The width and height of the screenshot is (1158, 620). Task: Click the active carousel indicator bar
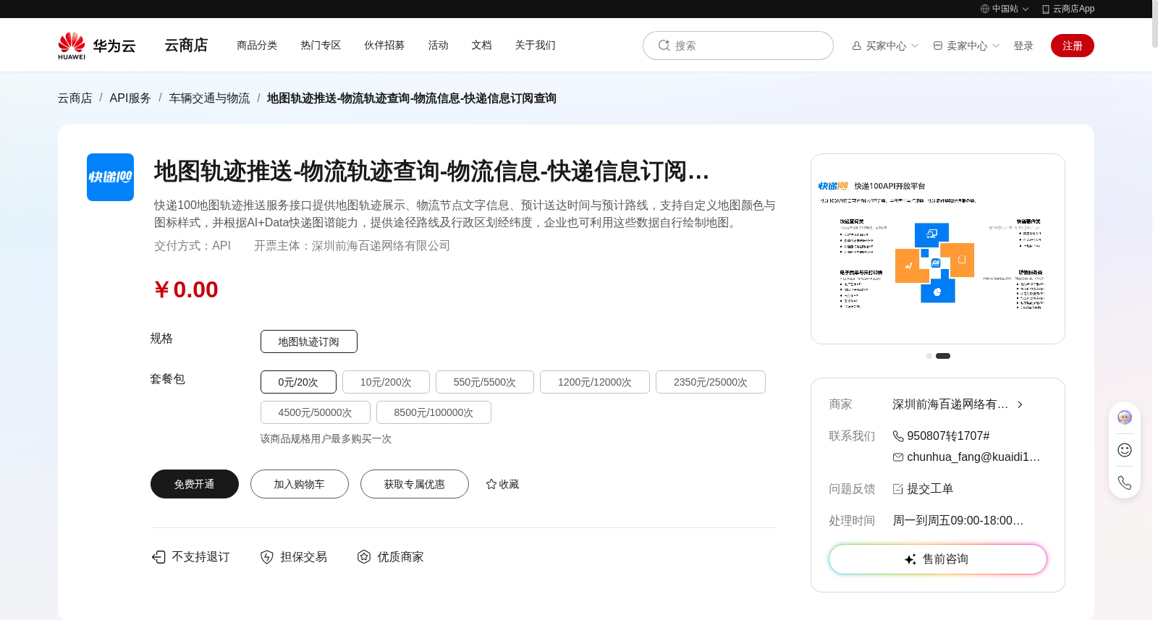[x=943, y=356]
